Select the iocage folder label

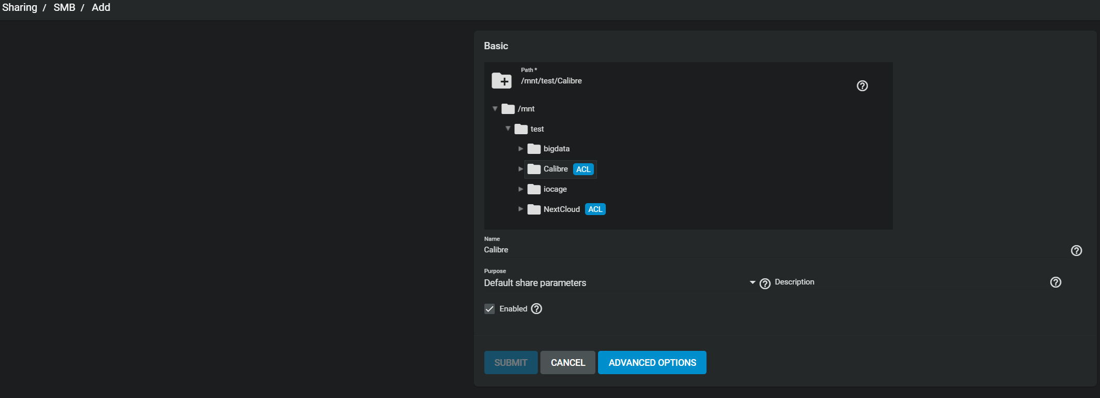(555, 189)
